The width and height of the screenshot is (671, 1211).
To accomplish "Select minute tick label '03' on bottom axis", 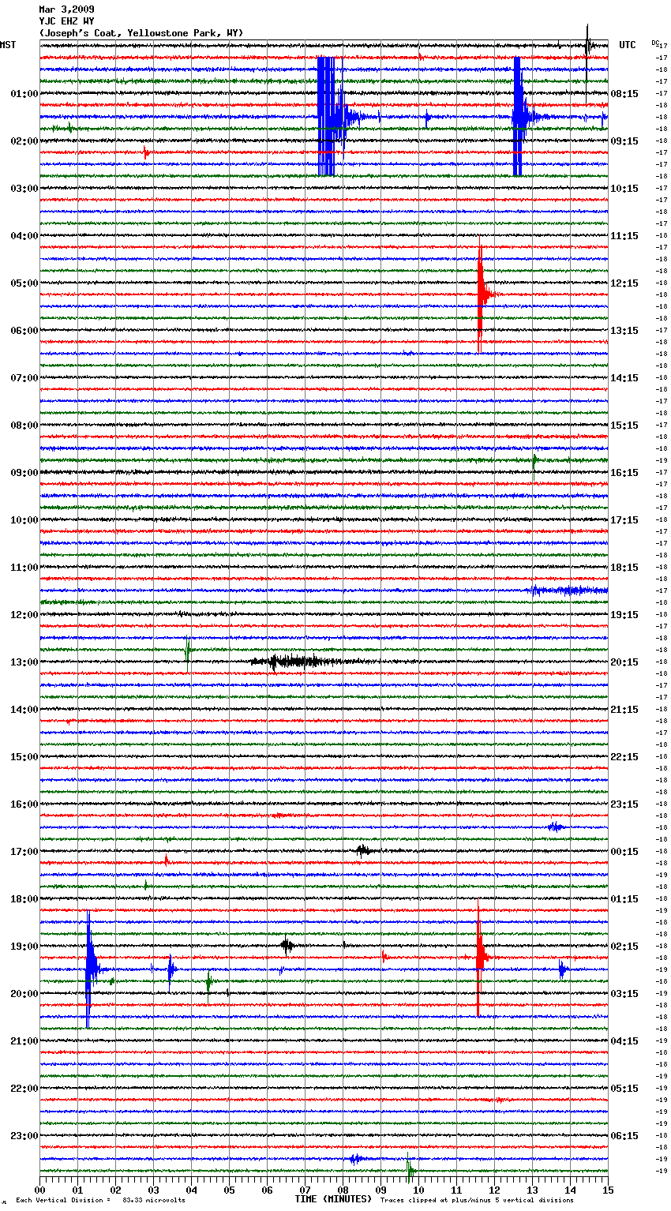I will 153,1190.
